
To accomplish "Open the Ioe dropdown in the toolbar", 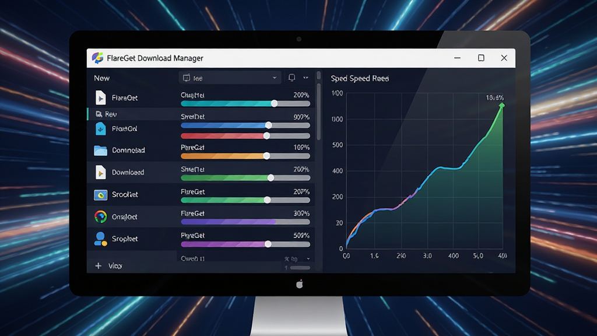I will (230, 78).
